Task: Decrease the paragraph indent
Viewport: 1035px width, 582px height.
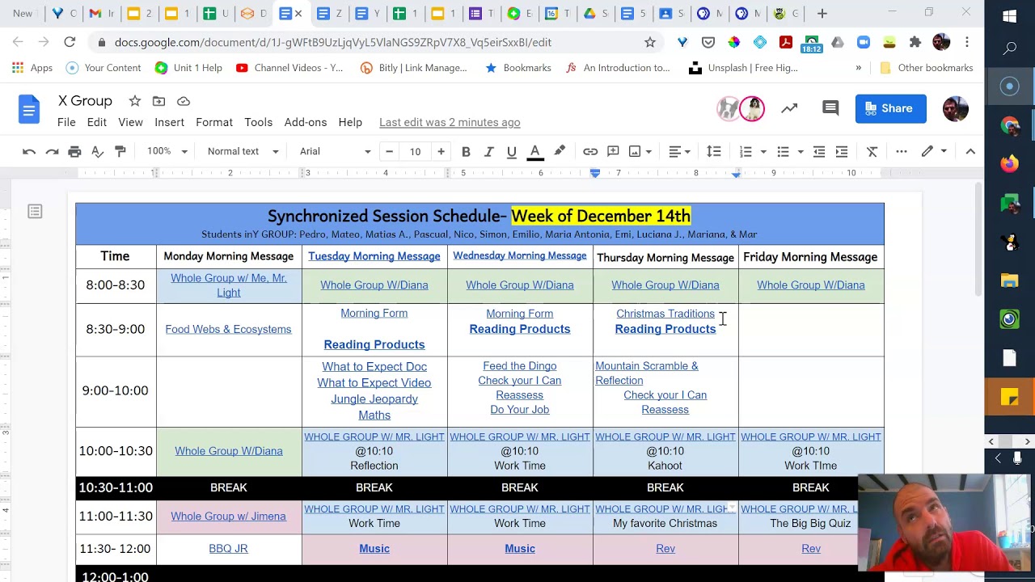Action: tap(819, 151)
